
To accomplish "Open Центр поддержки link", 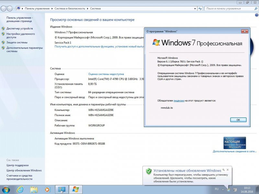I will click(17, 165).
